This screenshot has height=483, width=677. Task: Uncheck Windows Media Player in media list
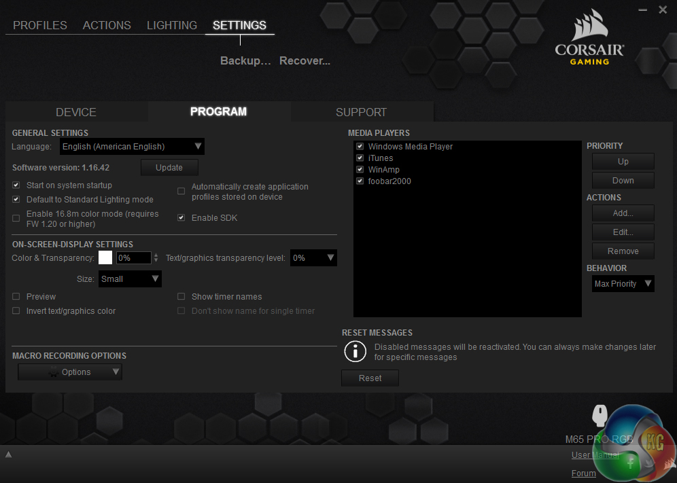[360, 146]
